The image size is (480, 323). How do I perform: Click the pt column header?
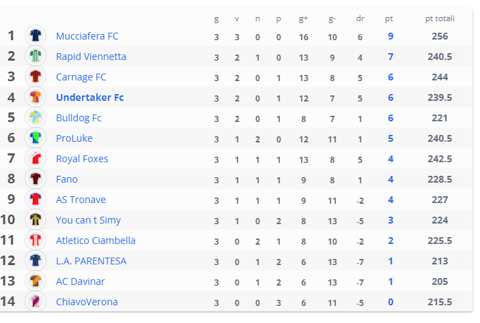389,19
